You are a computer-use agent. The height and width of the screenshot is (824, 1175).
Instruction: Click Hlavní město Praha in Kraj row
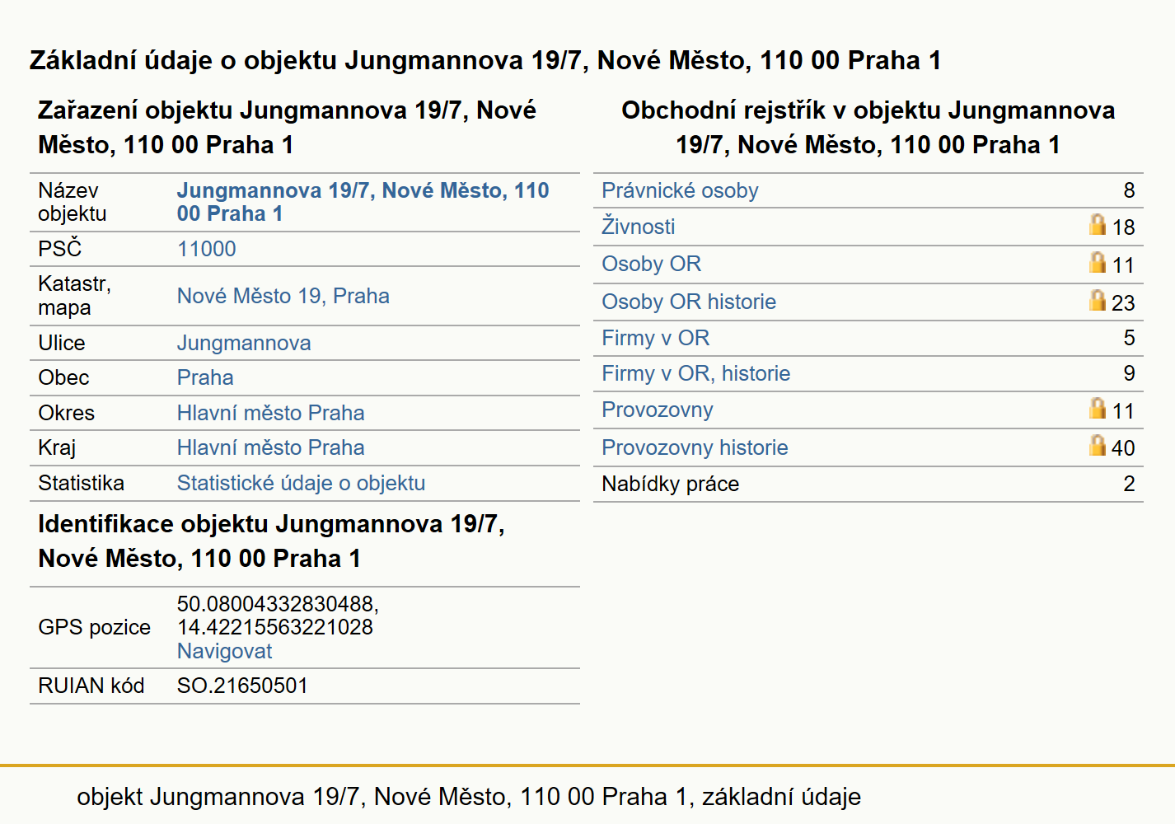[x=270, y=447]
